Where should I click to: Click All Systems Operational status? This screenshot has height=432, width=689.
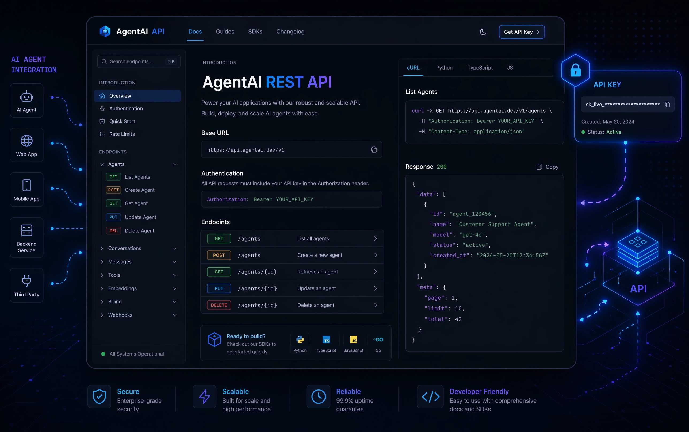click(x=133, y=354)
